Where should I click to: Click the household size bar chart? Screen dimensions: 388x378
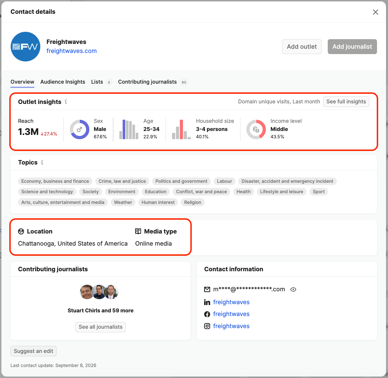[181, 130]
